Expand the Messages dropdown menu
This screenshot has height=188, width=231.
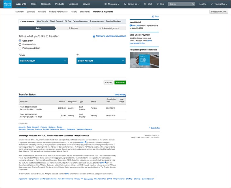(118, 4)
